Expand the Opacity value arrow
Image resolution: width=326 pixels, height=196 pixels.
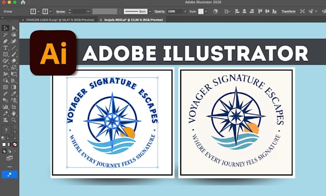pos(185,12)
